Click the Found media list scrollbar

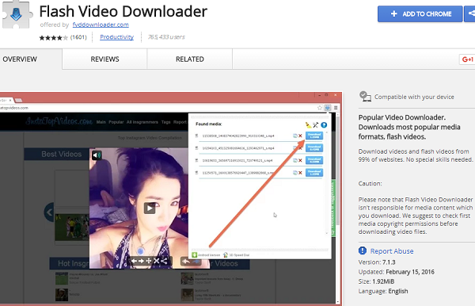[x=326, y=183]
